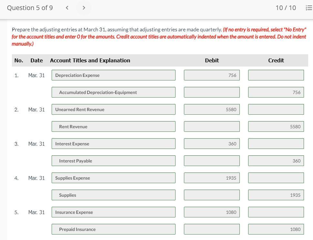Open the Insurance Expense account field
313x240 pixels.
point(113,212)
